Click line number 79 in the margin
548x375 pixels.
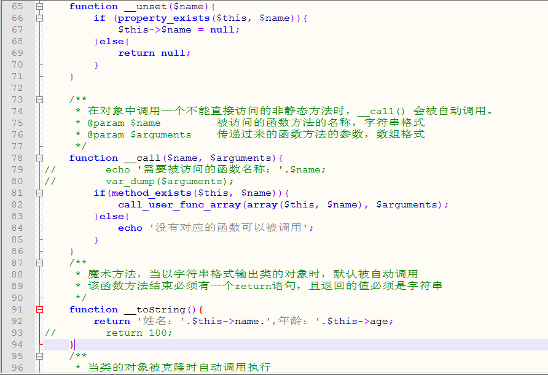click(x=17, y=169)
